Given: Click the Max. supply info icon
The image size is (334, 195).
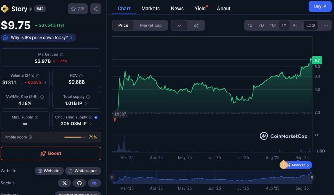Looking at the screenshot, I should click(37, 117).
